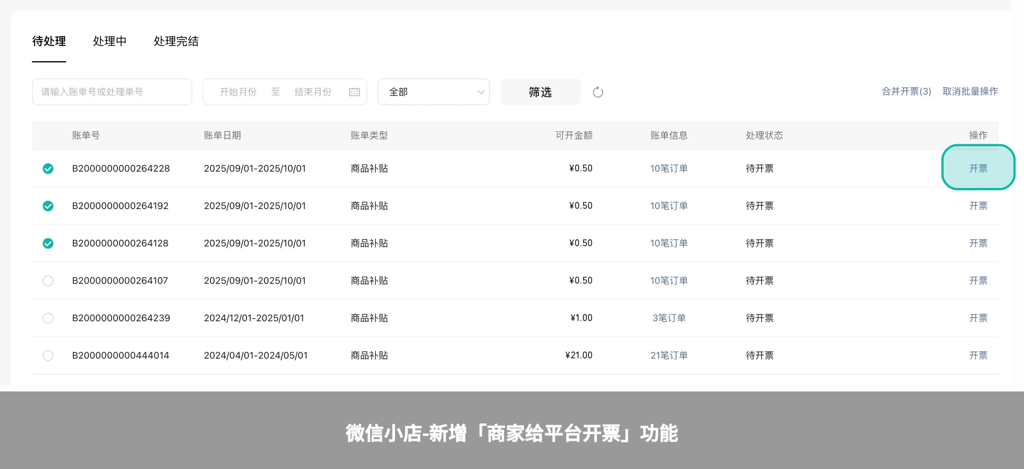The width and height of the screenshot is (1024, 469).
Task: Switch to the 处理完结 tab
Action: pyautogui.click(x=176, y=41)
